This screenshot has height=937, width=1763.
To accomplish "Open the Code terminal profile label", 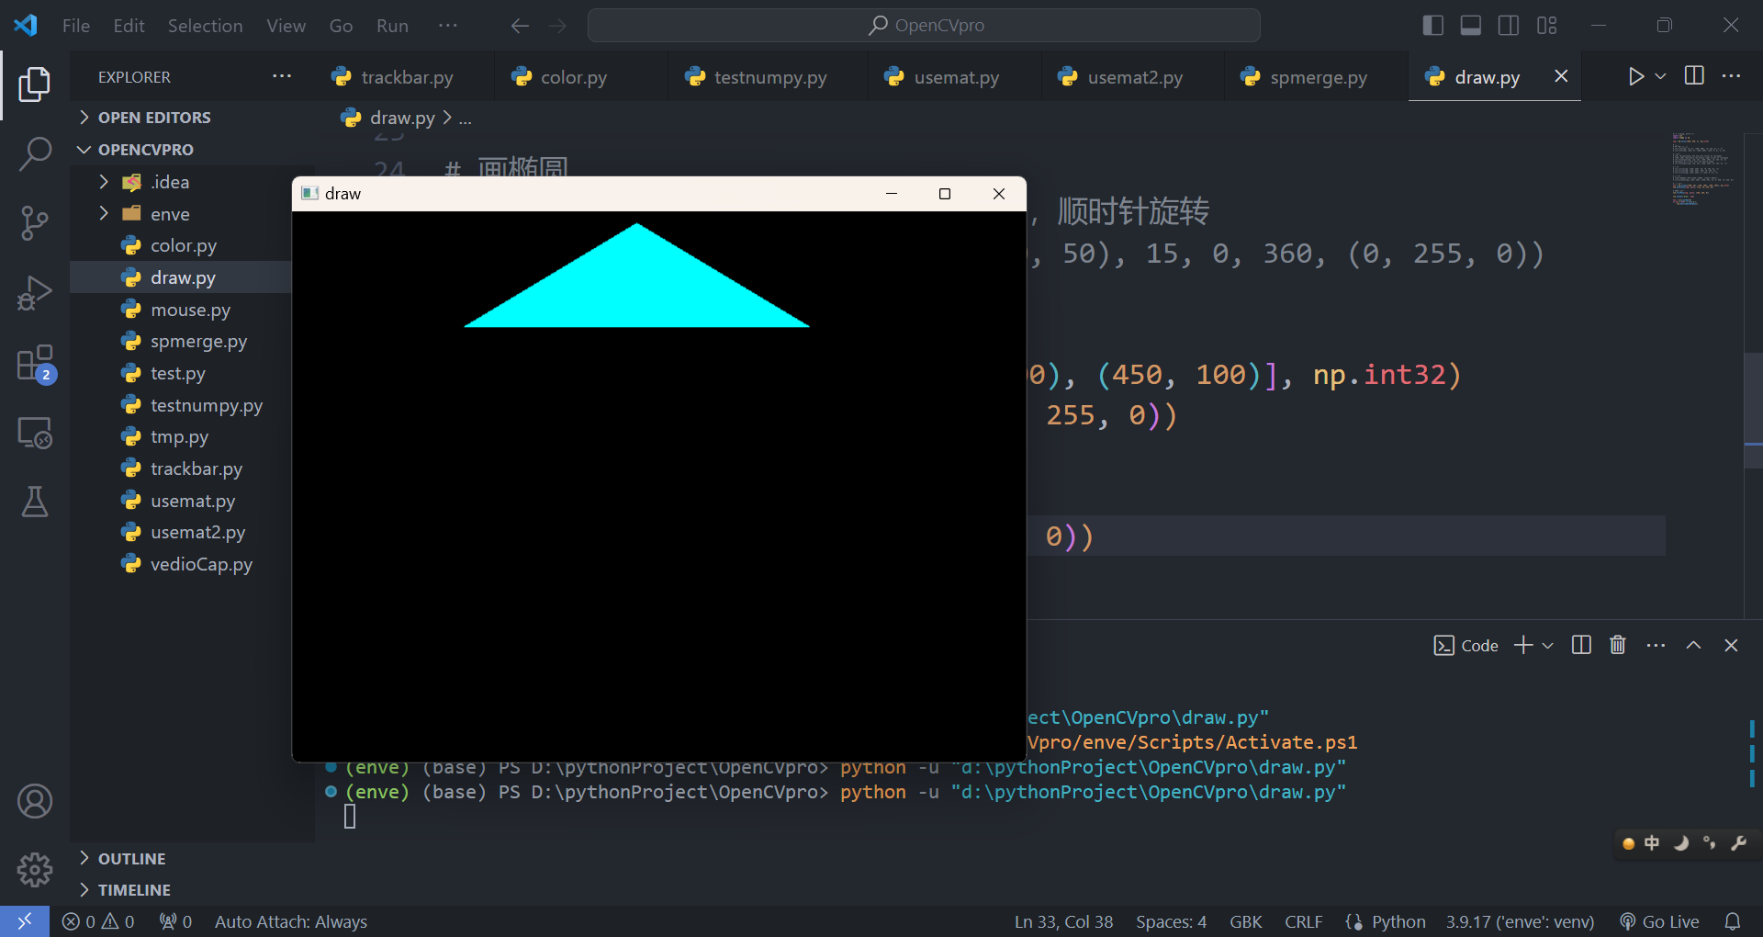I will [1465, 645].
